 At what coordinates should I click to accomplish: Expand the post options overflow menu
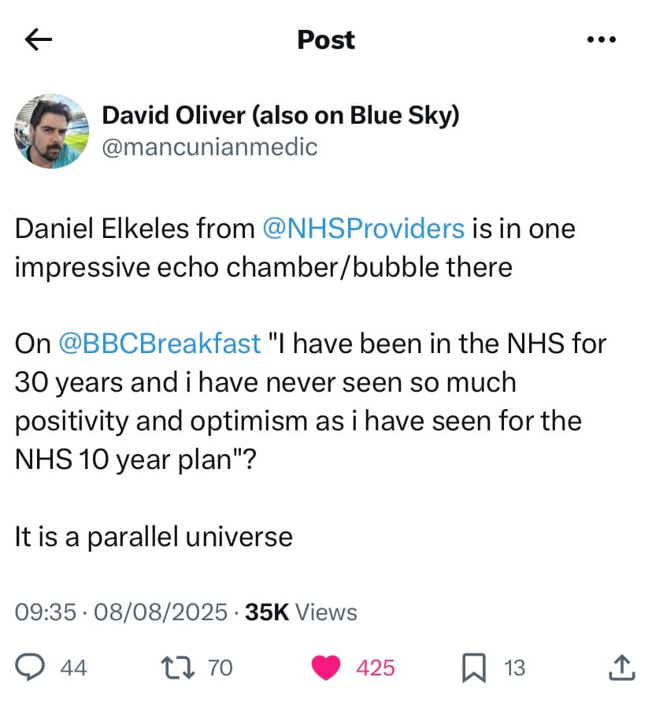602,39
